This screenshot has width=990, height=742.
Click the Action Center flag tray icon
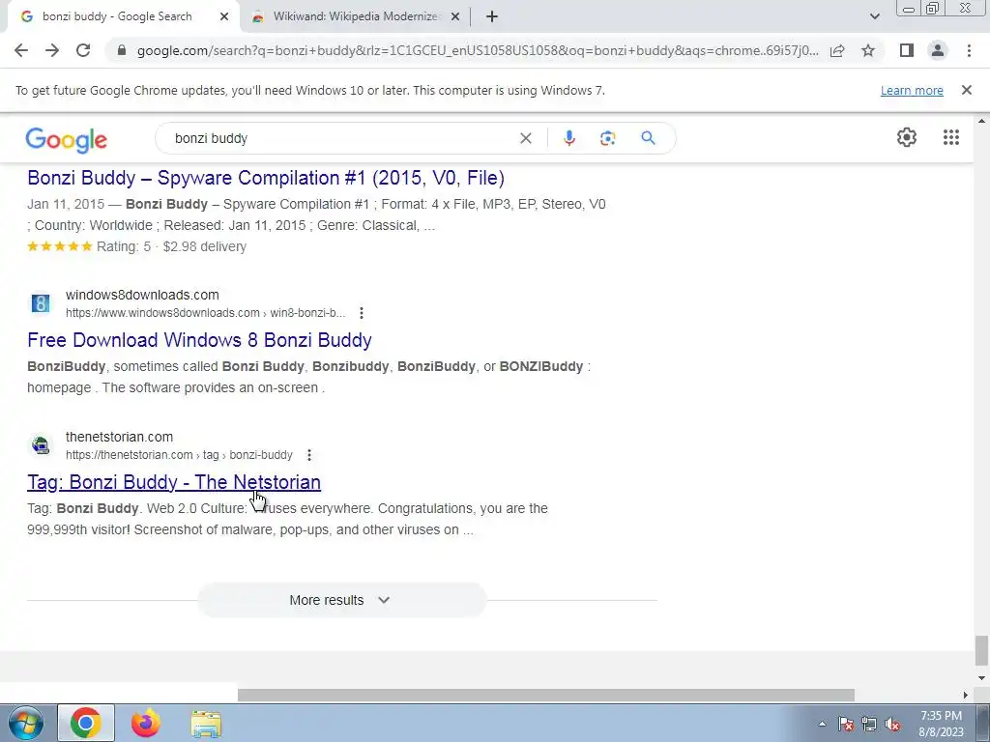click(846, 724)
